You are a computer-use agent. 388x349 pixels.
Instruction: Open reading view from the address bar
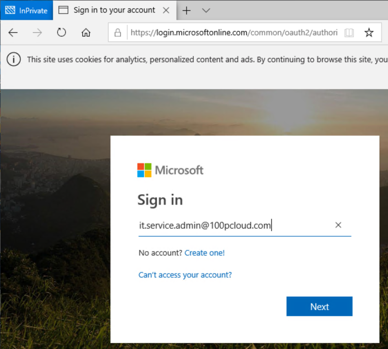point(349,33)
